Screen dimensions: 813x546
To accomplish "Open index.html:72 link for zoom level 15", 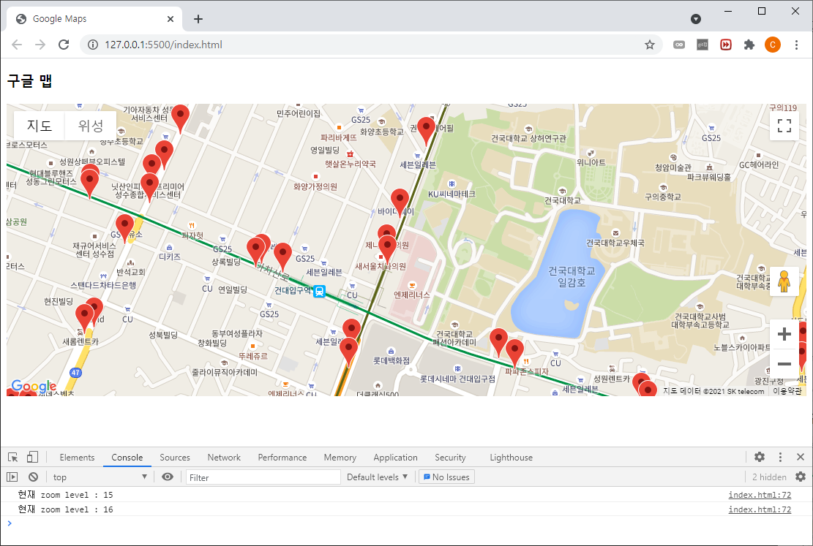I will click(x=760, y=495).
